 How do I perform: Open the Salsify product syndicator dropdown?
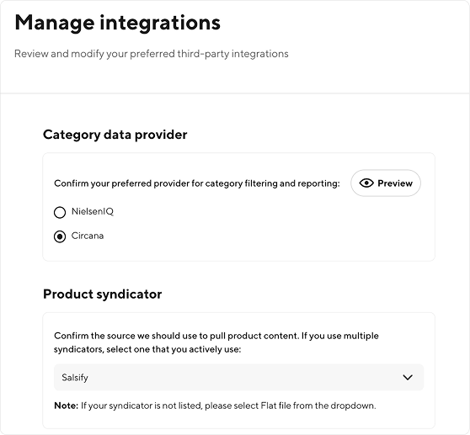(239, 377)
